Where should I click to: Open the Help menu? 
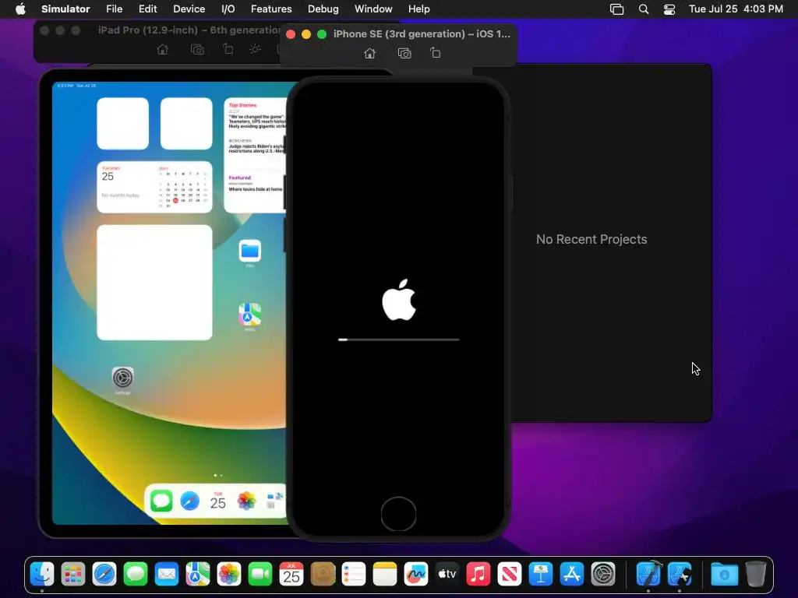[x=418, y=9]
